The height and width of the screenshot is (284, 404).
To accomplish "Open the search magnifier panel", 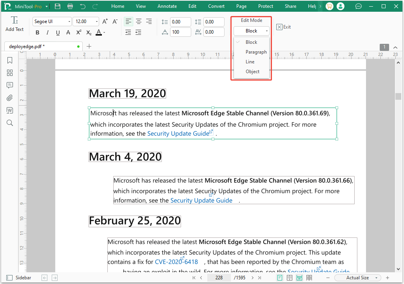I will pos(10,123).
